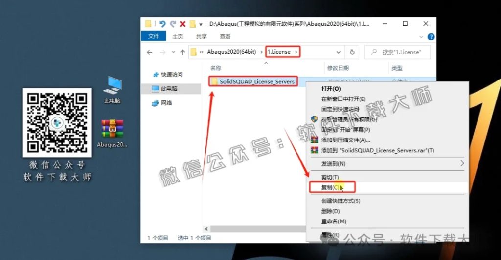Click the horizontal scrollbar left arrow
This screenshot has height=260, width=501.
click(x=206, y=229)
